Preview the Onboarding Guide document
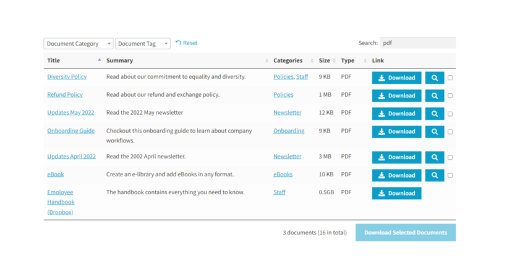 coord(435,131)
